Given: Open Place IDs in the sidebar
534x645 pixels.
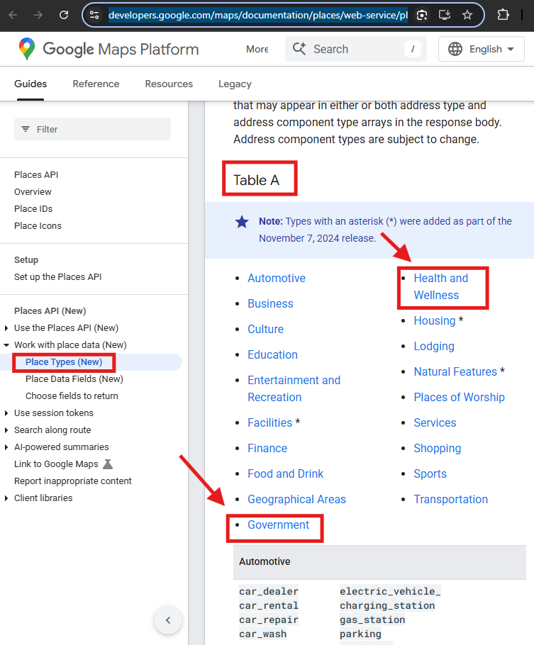Looking at the screenshot, I should [33, 208].
